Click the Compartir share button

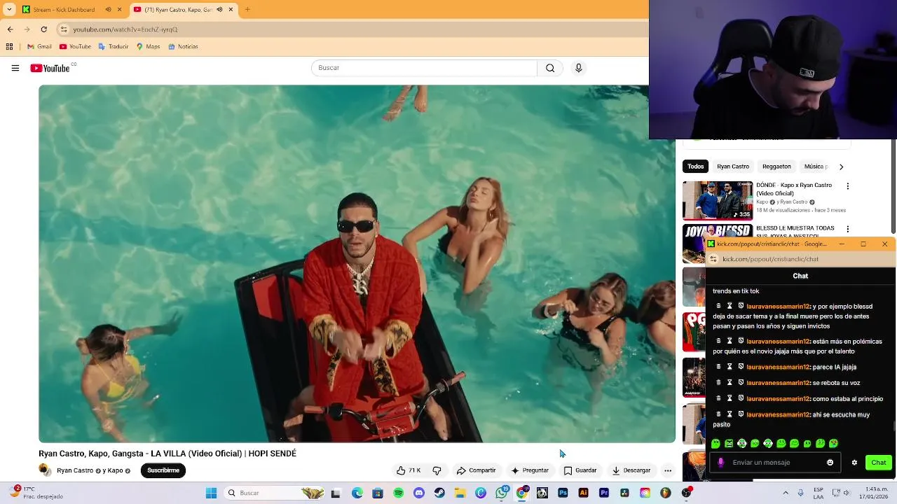pos(476,470)
